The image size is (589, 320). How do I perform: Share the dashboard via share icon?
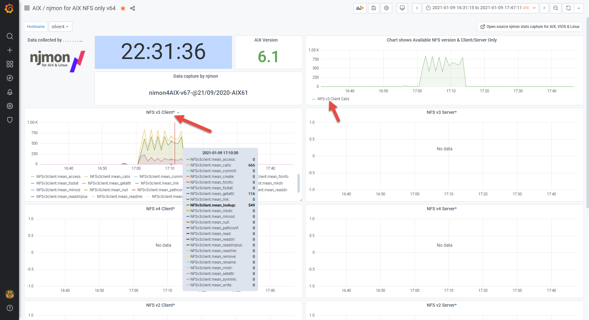133,8
